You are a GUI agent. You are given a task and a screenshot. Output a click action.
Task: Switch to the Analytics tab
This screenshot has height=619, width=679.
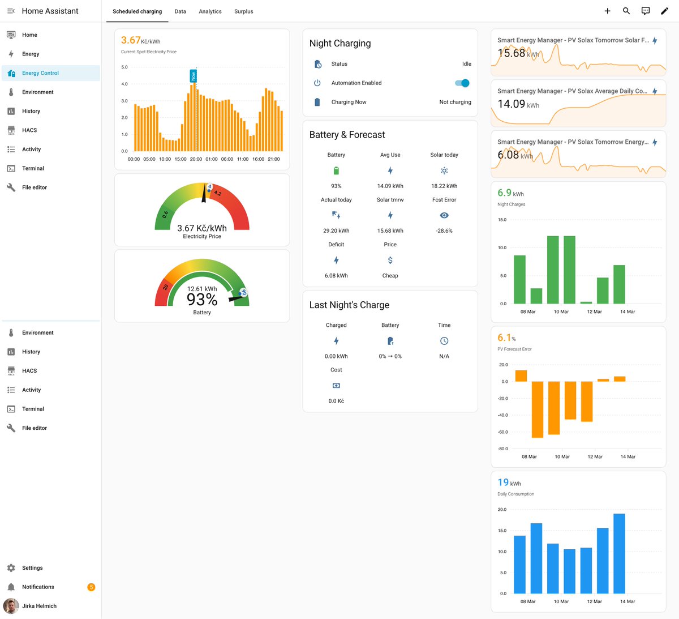pyautogui.click(x=210, y=11)
